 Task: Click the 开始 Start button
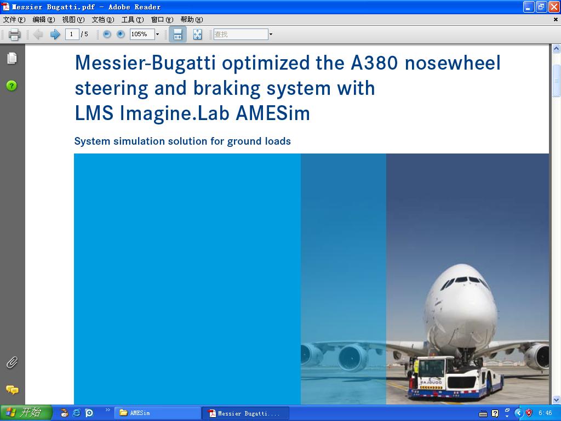26,413
